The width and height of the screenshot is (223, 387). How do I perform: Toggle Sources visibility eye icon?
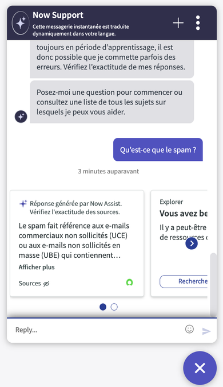[x=46, y=284]
